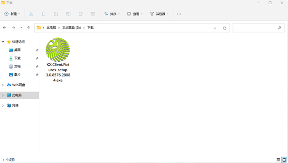Viewport: 288px width, 163px height.
Task: Close the 下载 explorer window
Action: coord(282,3)
